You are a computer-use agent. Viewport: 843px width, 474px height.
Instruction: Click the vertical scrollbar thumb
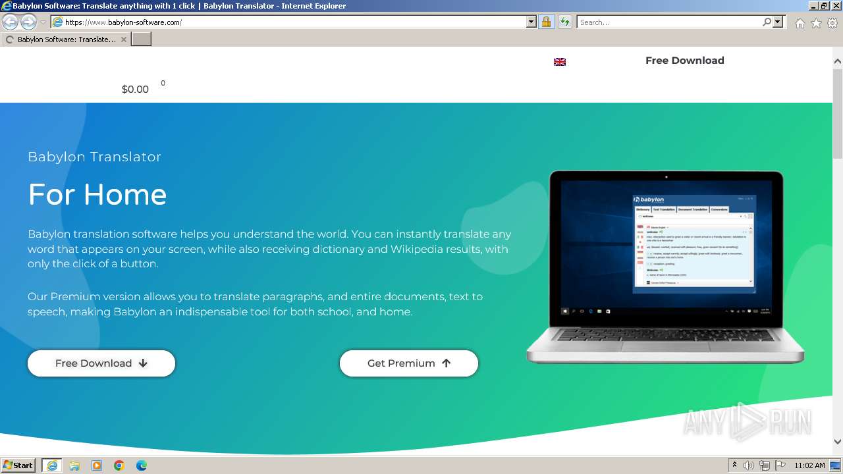pos(838,113)
